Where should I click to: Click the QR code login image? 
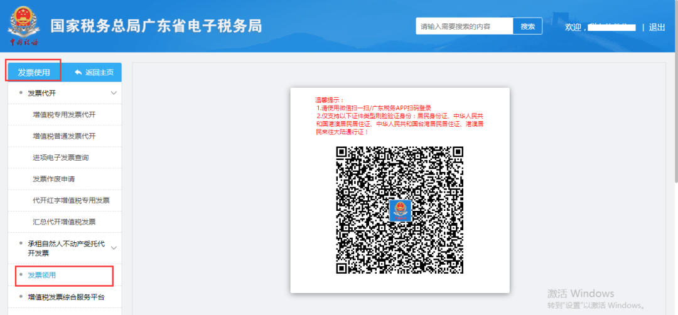[x=400, y=210]
